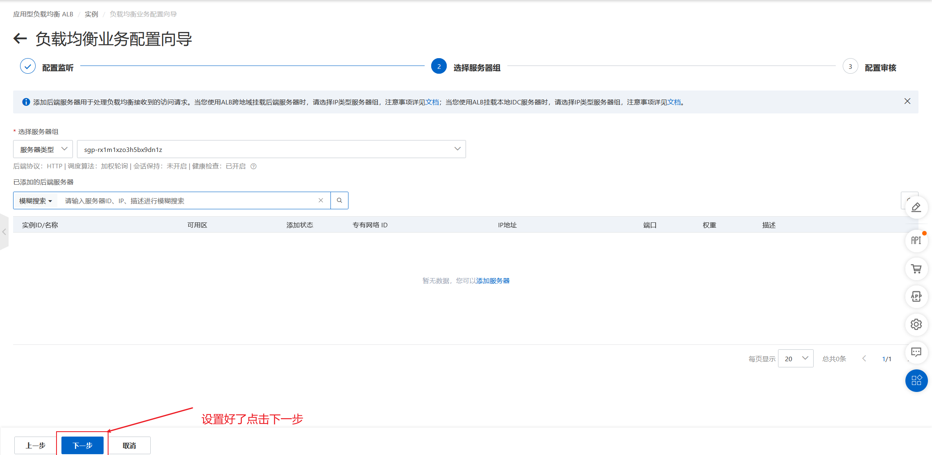
Task: Change page size dropdown showing 20
Action: (795, 359)
